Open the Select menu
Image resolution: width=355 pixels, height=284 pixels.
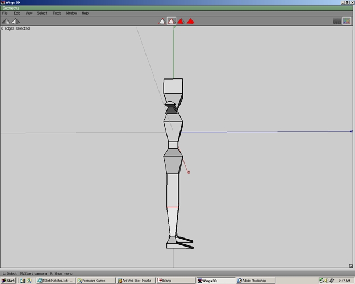pyautogui.click(x=42, y=14)
